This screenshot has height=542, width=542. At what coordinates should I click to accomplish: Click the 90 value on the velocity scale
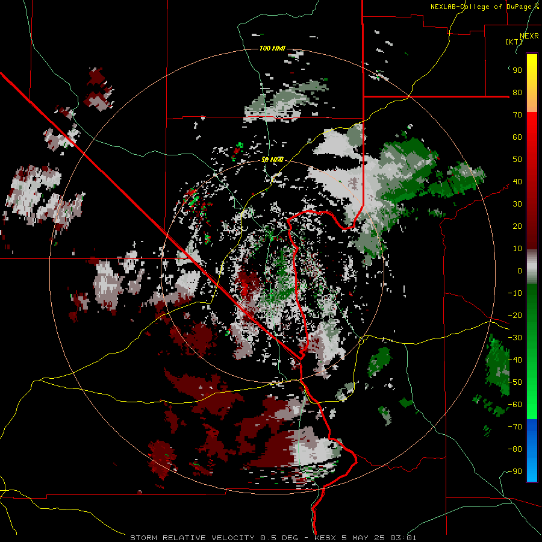[x=517, y=70]
